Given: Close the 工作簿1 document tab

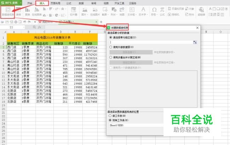Looking at the screenshot, I should click(x=96, y=22).
